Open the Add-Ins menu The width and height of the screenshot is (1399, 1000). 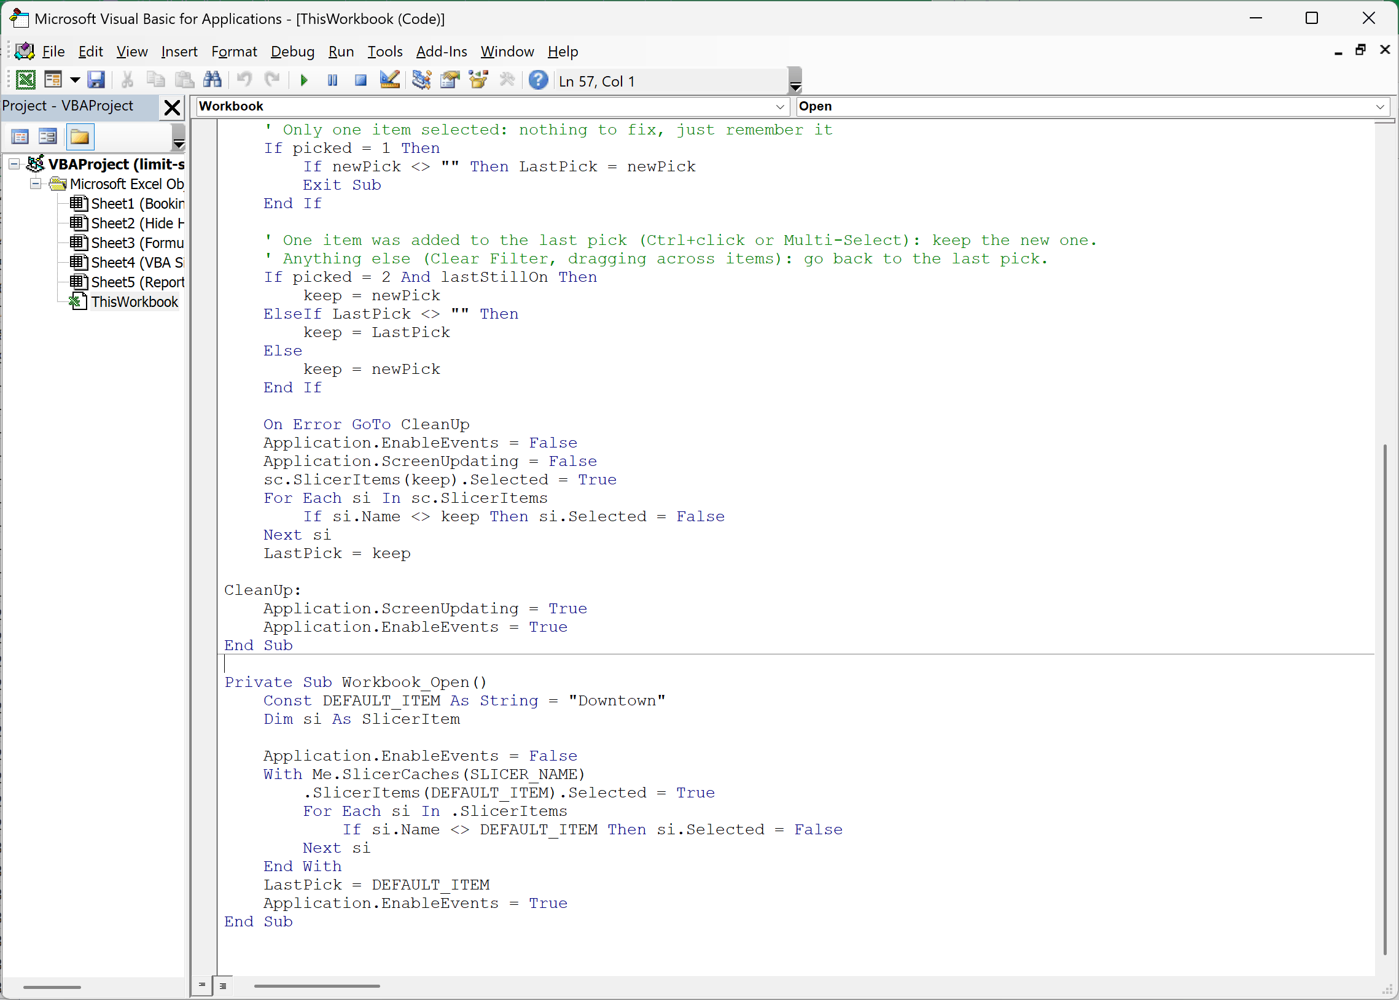coord(442,52)
